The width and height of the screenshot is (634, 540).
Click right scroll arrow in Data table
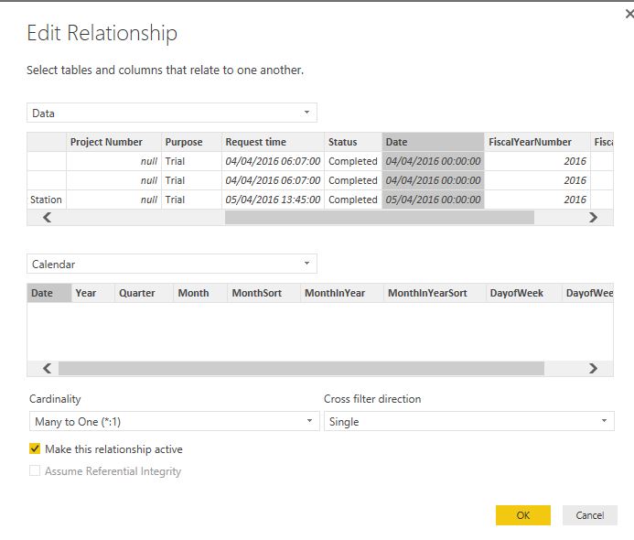point(593,218)
